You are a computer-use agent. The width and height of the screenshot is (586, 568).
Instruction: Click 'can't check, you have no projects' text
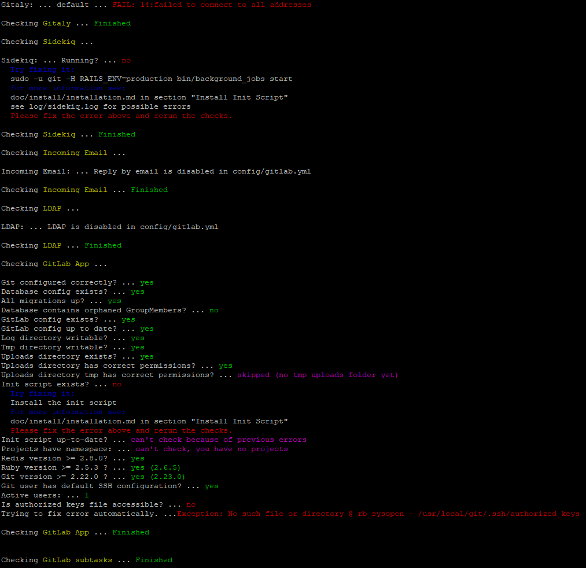(212, 449)
